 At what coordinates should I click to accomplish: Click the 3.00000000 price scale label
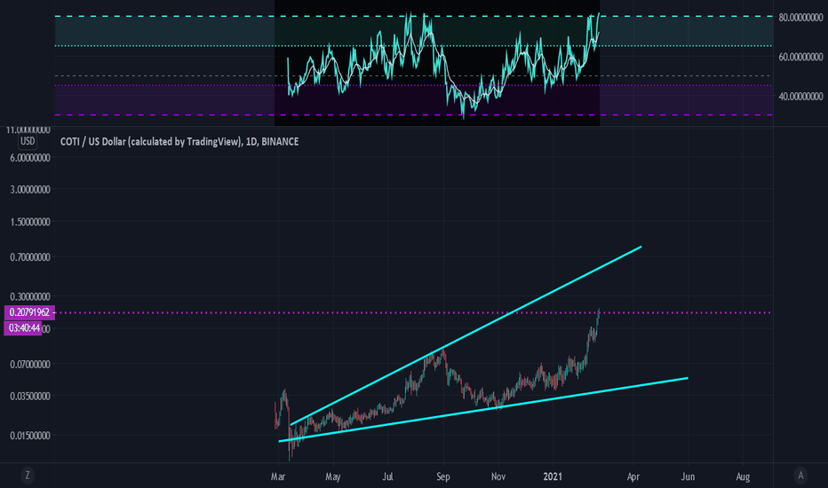tap(30, 189)
